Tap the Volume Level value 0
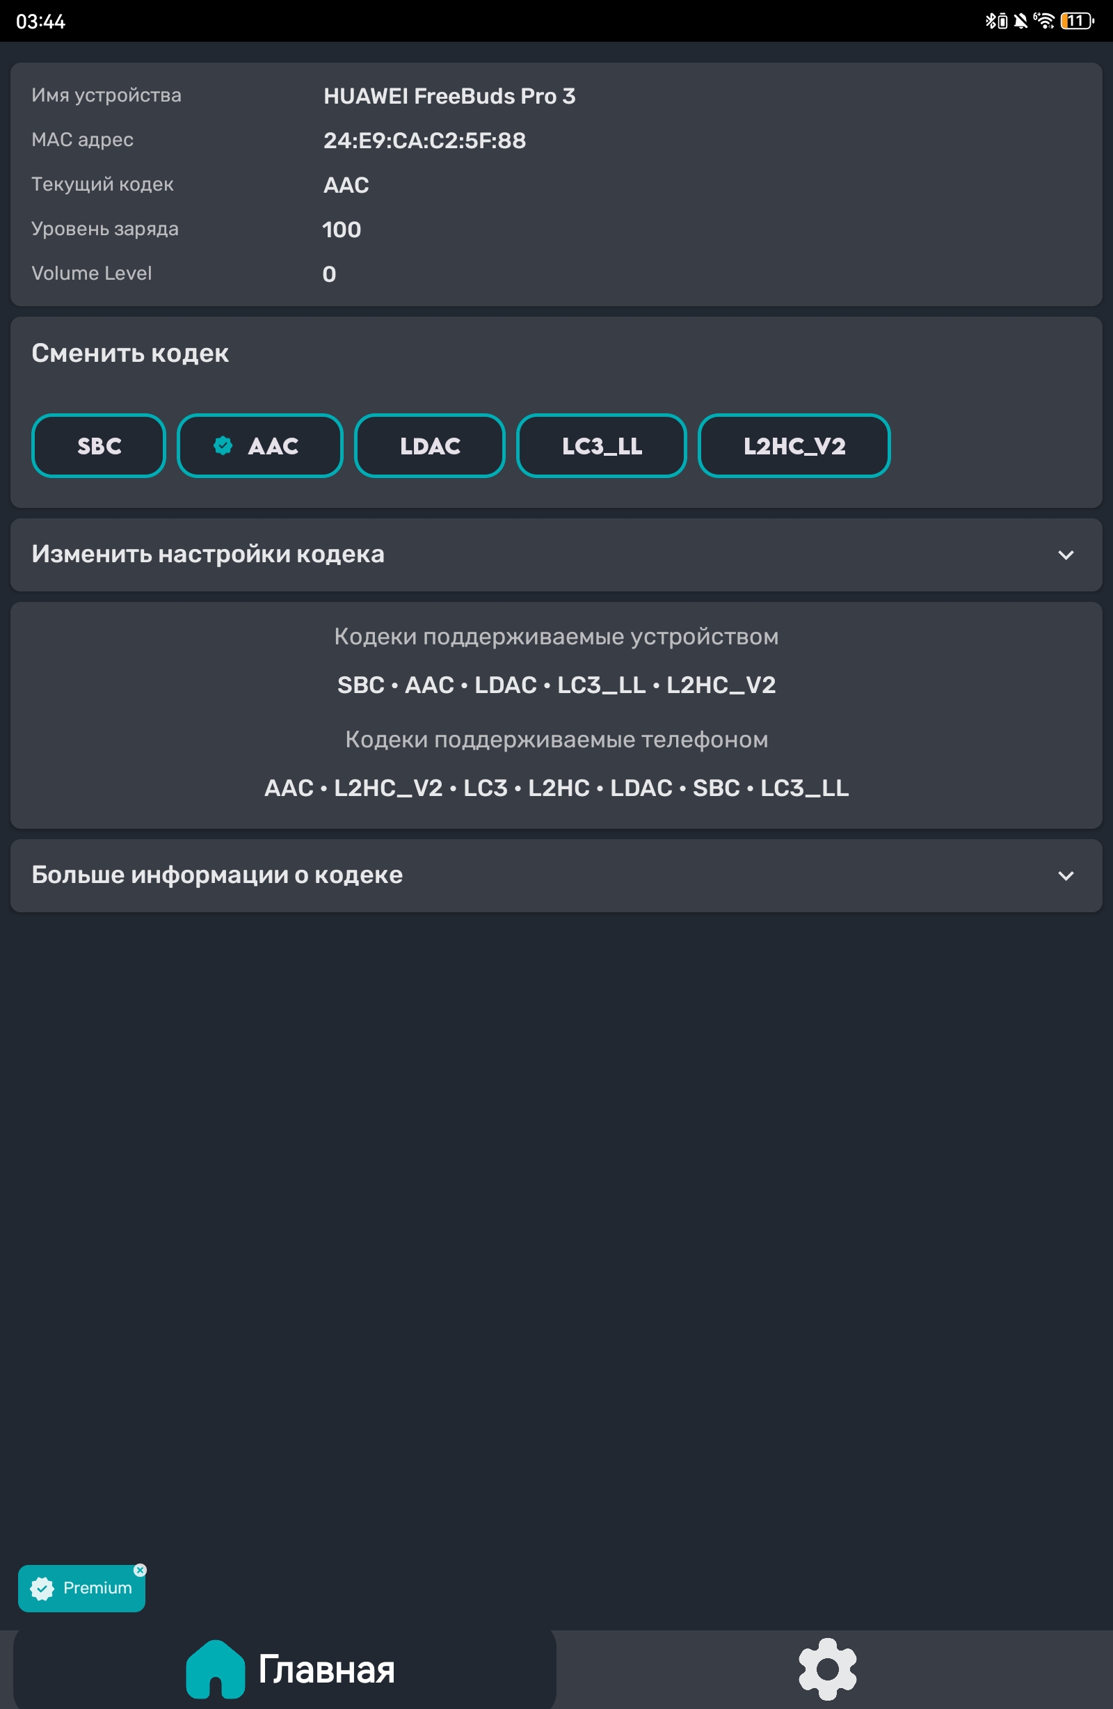The image size is (1113, 1709). click(x=330, y=274)
